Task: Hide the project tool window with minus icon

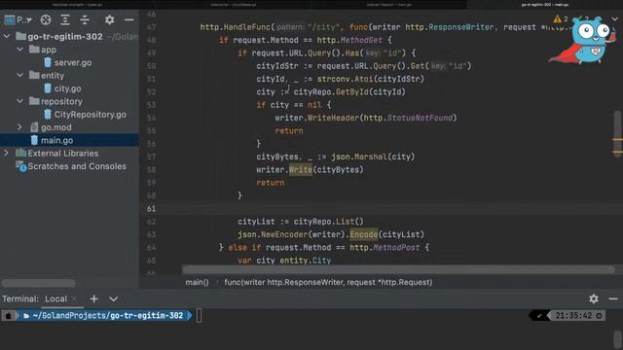Action: coord(129,19)
